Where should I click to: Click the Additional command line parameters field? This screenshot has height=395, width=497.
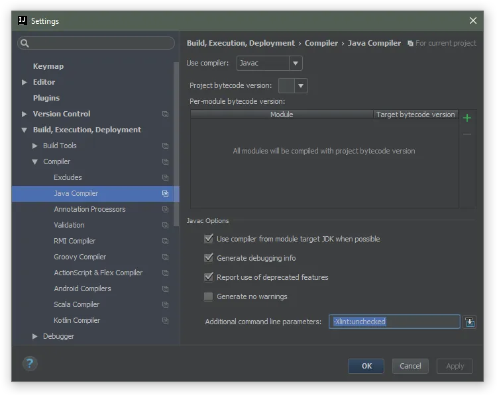tap(394, 322)
